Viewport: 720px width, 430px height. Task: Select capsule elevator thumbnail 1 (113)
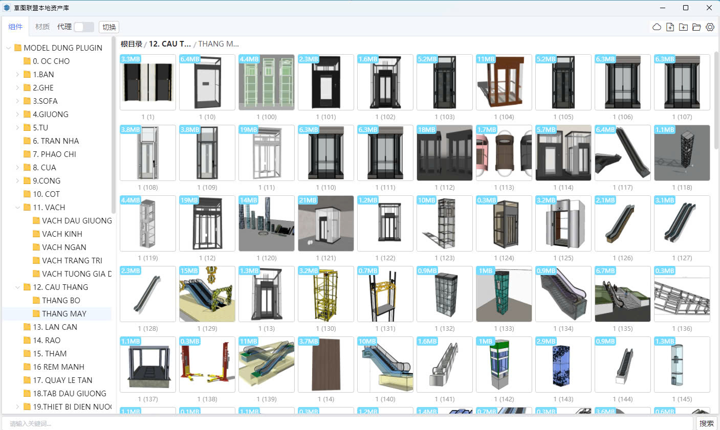click(504, 153)
